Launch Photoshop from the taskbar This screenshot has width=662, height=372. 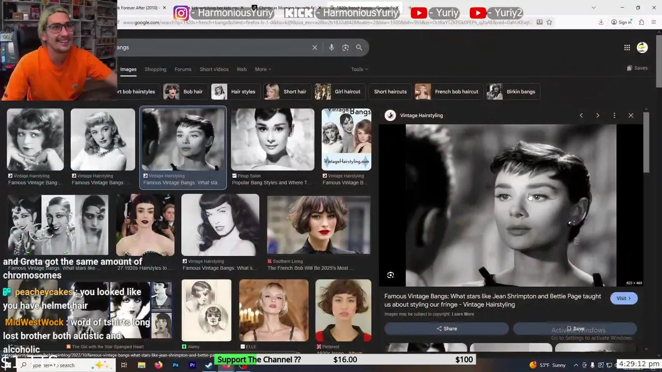pyautogui.click(x=175, y=365)
